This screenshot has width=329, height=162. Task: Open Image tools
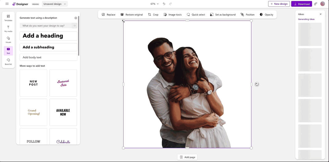172,15
